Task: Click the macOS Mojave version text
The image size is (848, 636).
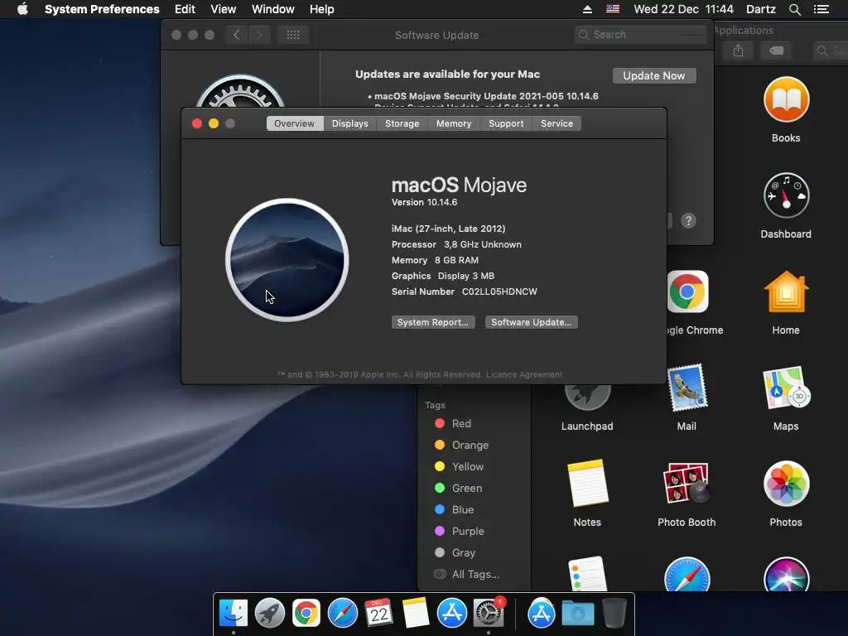Action: pyautogui.click(x=425, y=202)
